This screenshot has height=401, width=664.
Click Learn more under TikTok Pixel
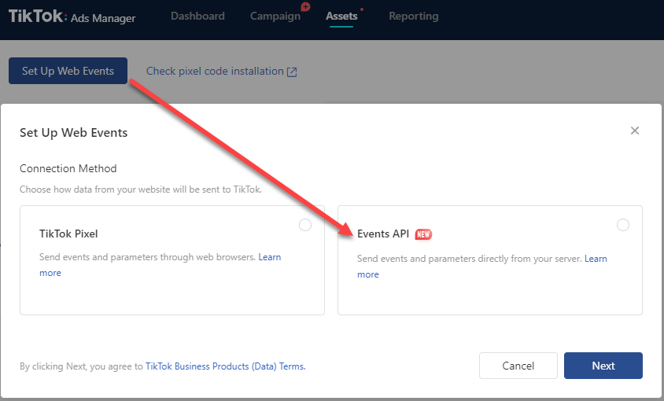coord(270,257)
